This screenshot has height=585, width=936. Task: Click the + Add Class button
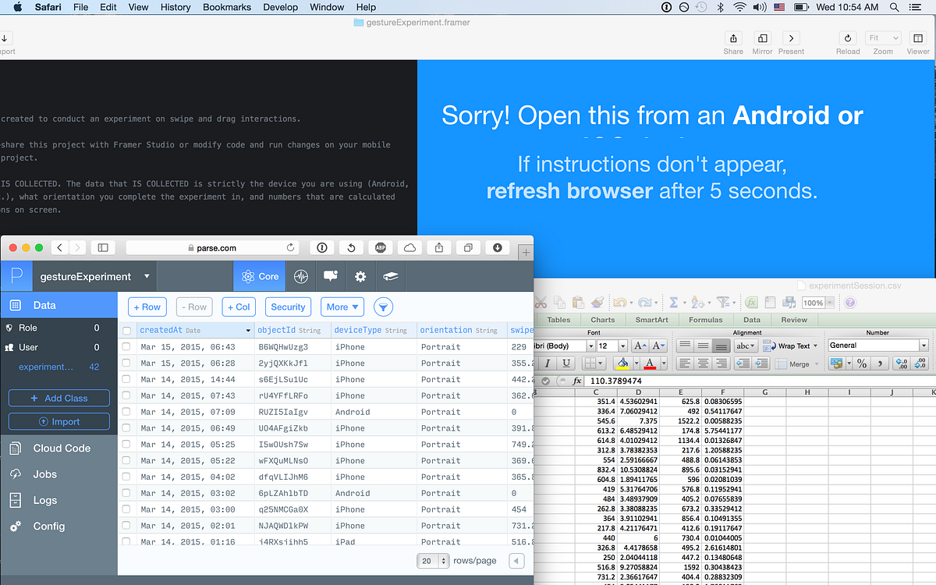click(x=59, y=398)
